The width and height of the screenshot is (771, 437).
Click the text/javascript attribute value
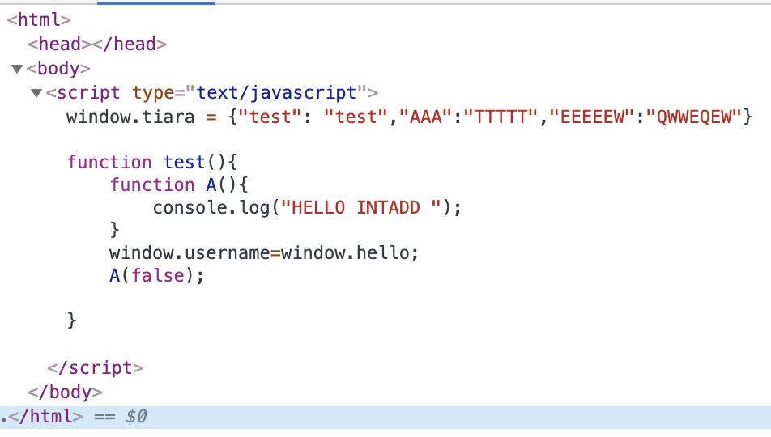pyautogui.click(x=276, y=93)
